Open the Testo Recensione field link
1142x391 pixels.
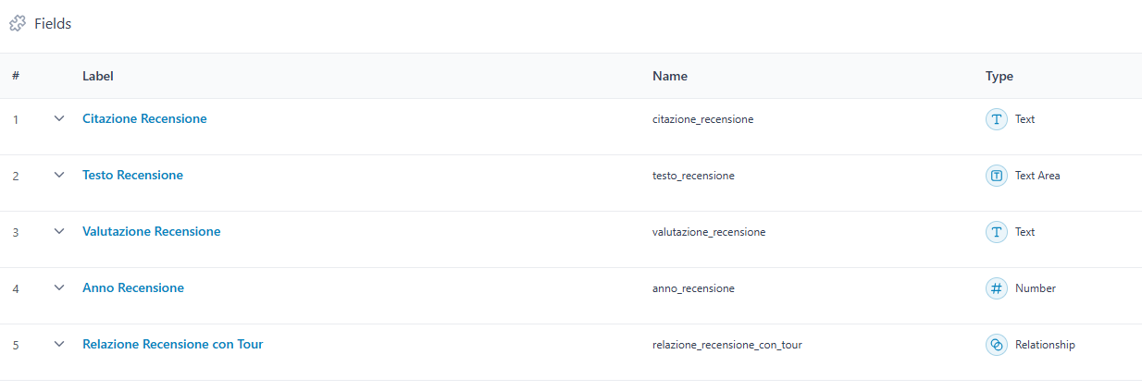tap(132, 176)
